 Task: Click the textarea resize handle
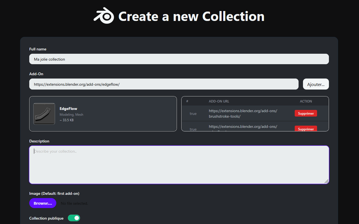coord(327,182)
